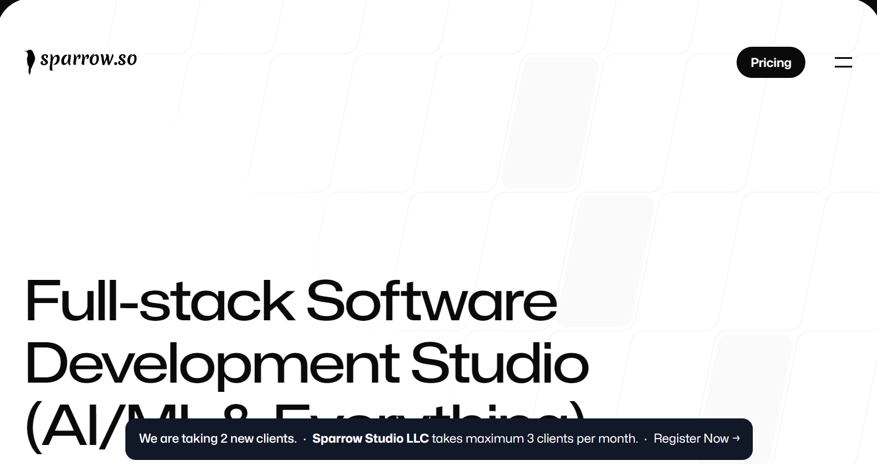This screenshot has height=464, width=877.
Task: Click the dark pill-shaped Pricing control
Action: point(771,62)
